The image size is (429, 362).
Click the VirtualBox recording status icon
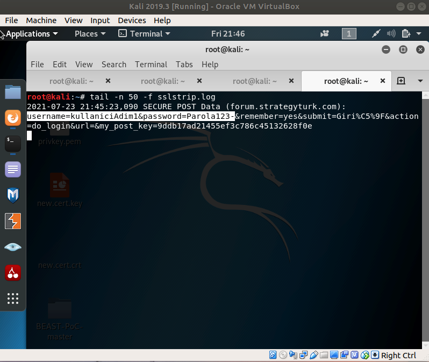pos(344,355)
